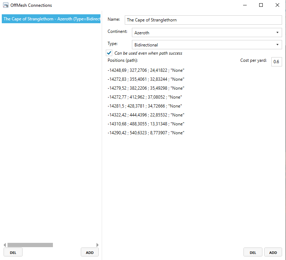Click DEL button for path positions
Screen dimensions: 286x260
[253, 252]
